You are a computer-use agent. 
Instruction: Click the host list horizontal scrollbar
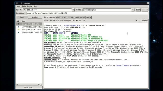point(28,85)
